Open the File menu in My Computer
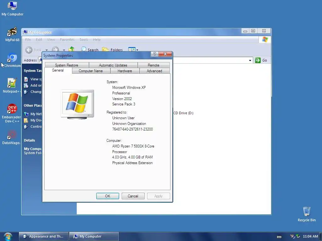322x241 pixels. [x=28, y=40]
